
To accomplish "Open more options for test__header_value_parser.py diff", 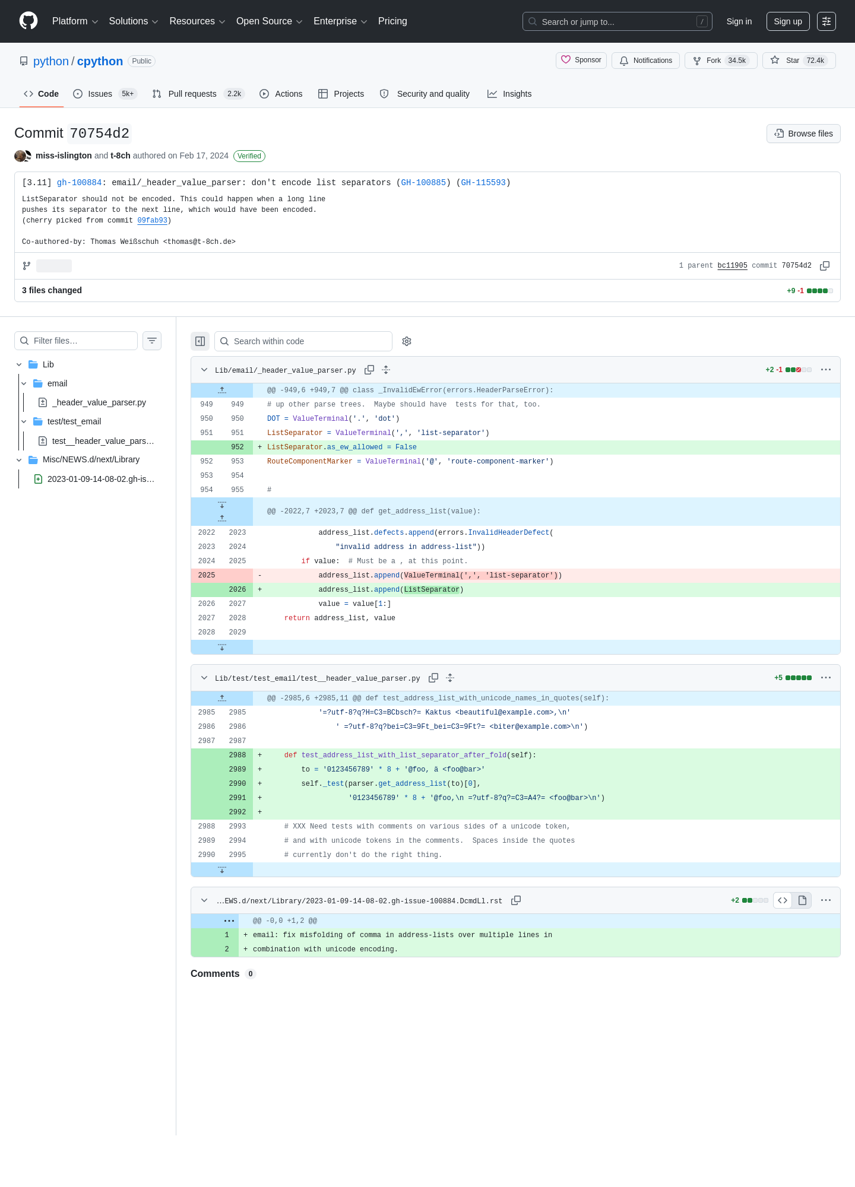I will click(x=826, y=678).
